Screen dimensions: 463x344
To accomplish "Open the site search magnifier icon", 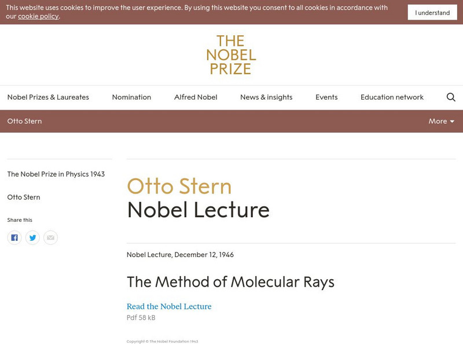I will [x=451, y=97].
